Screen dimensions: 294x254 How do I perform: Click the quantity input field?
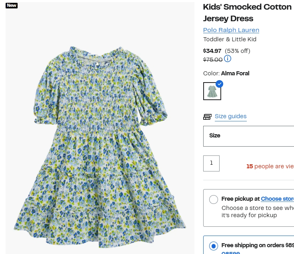pyautogui.click(x=211, y=163)
